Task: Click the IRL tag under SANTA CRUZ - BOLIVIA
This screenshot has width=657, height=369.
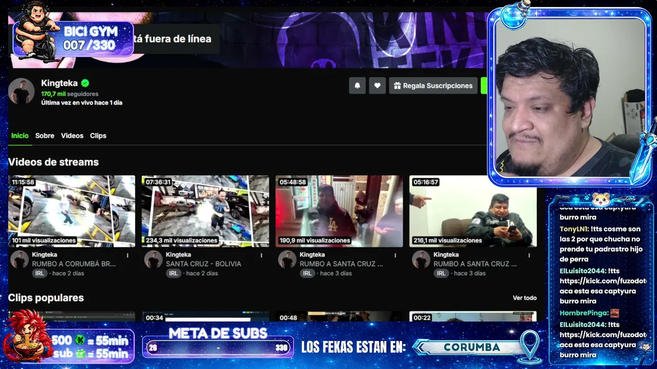Action: coord(173,273)
